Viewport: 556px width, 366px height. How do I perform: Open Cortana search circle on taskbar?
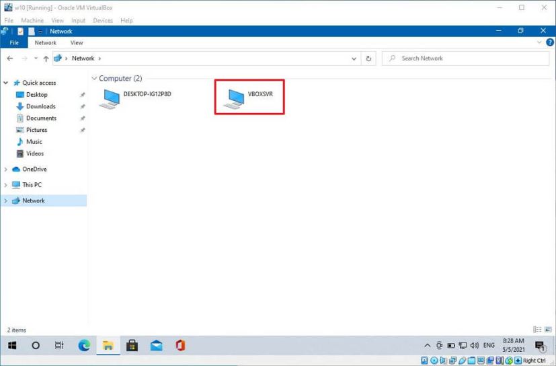point(36,345)
